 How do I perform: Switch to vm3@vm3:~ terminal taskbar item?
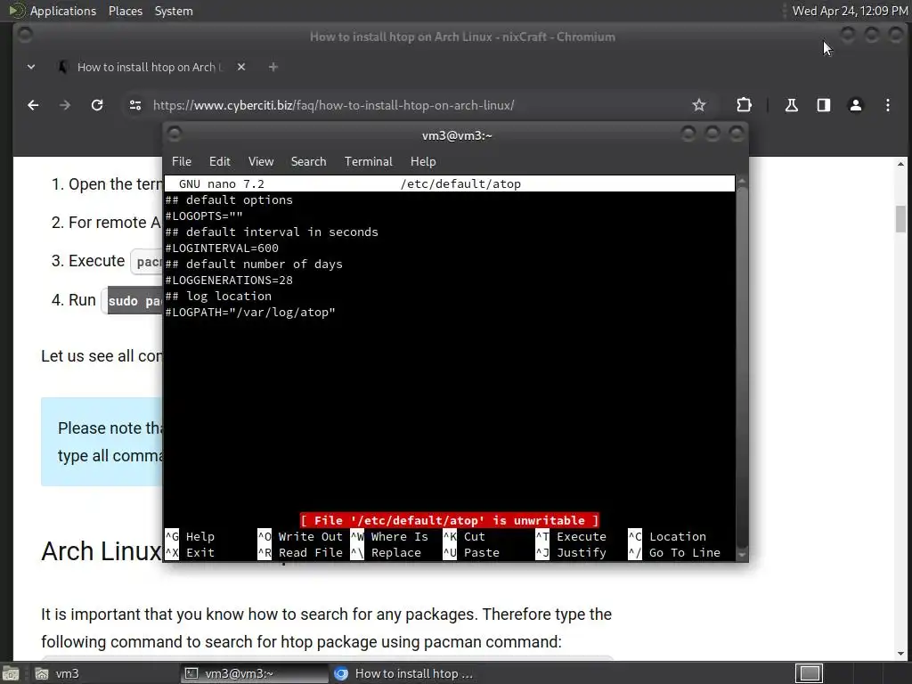(x=254, y=673)
